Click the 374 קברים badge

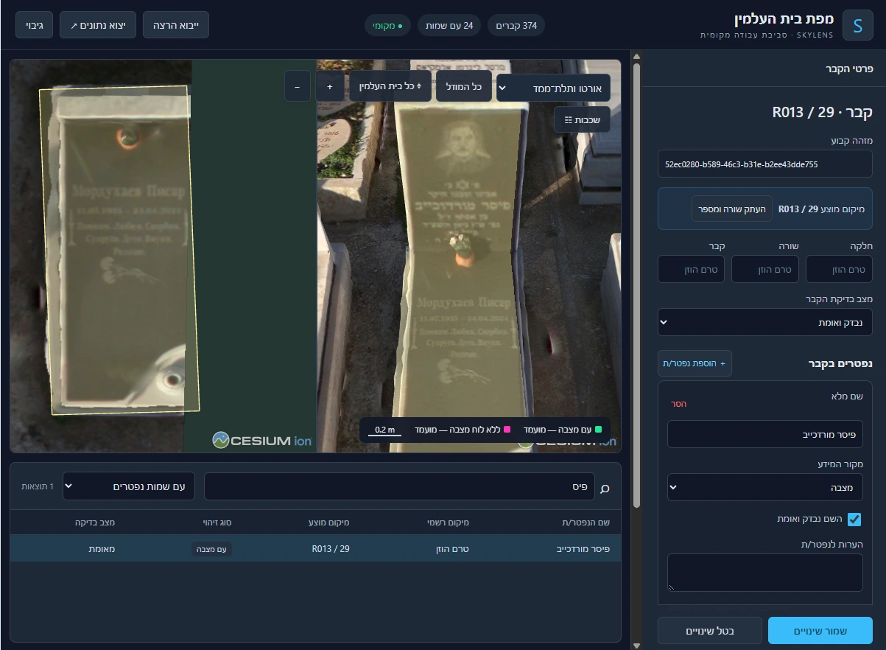click(x=517, y=26)
